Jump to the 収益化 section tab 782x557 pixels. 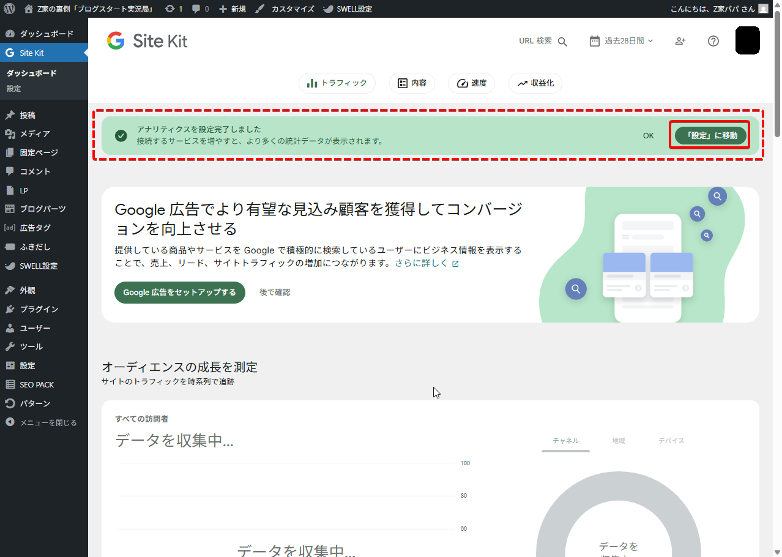point(535,83)
